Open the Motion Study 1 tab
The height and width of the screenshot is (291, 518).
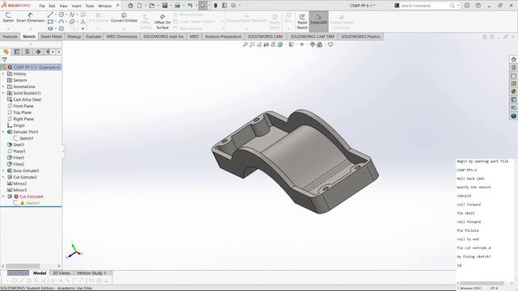coord(91,273)
